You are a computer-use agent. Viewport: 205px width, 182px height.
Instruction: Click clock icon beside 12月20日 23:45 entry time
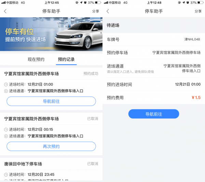(6, 174)
